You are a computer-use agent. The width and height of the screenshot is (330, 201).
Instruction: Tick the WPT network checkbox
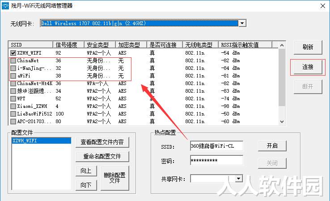[x=13, y=98]
